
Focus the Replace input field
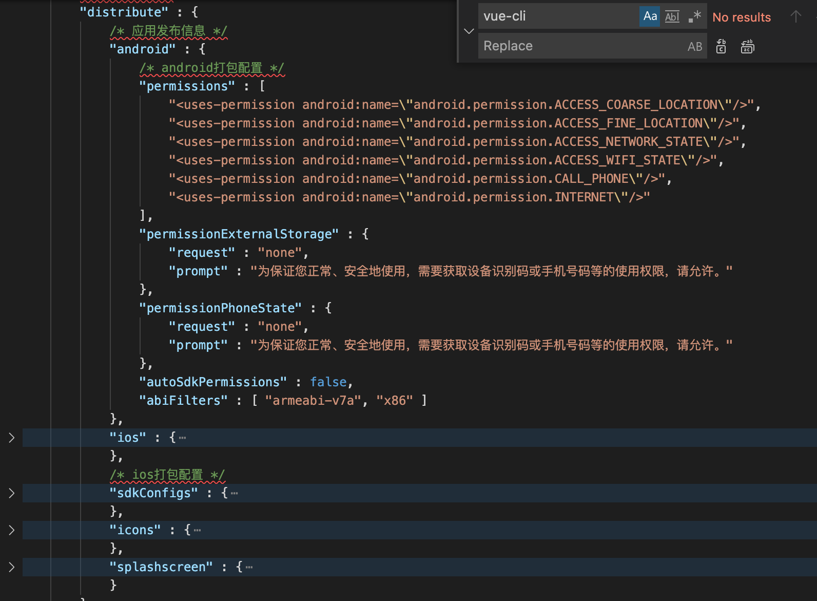(580, 46)
